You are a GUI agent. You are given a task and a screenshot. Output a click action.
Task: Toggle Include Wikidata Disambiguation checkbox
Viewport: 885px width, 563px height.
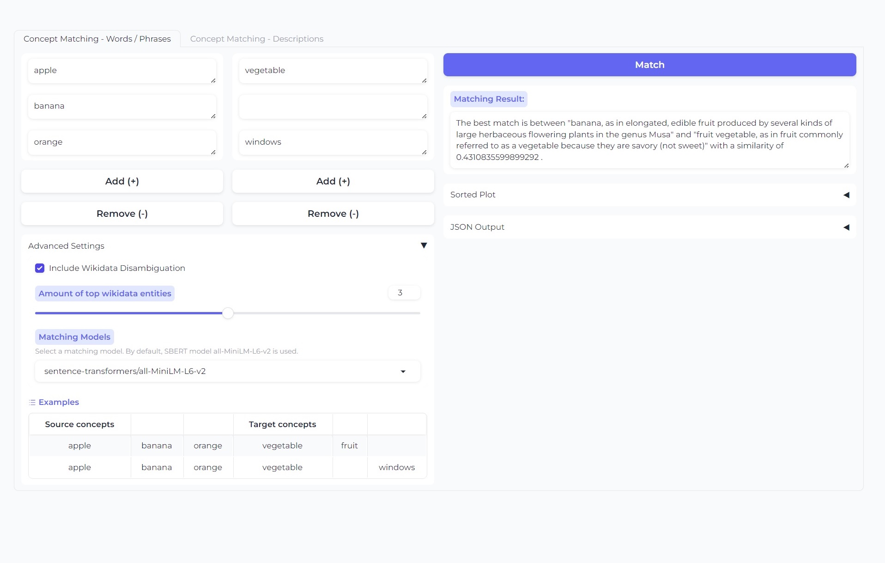(40, 268)
